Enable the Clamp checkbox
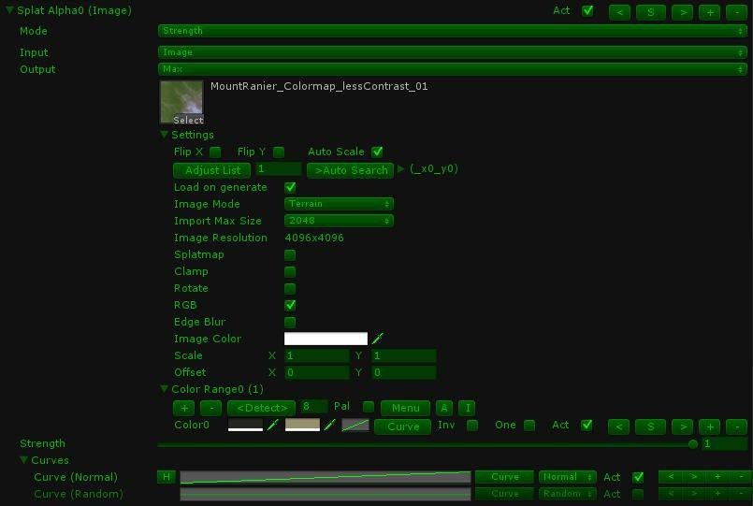 [x=290, y=272]
